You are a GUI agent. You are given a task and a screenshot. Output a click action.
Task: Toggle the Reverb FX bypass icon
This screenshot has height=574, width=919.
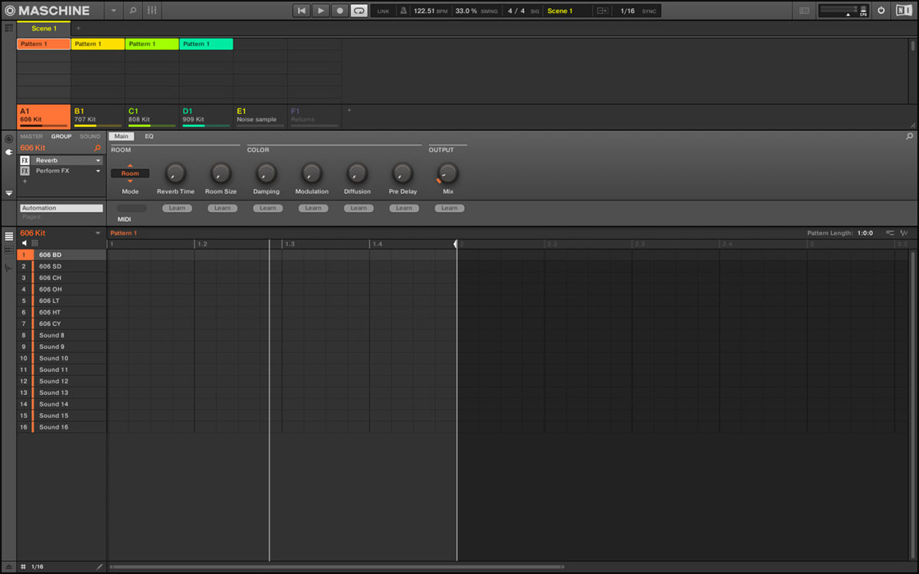click(x=25, y=161)
